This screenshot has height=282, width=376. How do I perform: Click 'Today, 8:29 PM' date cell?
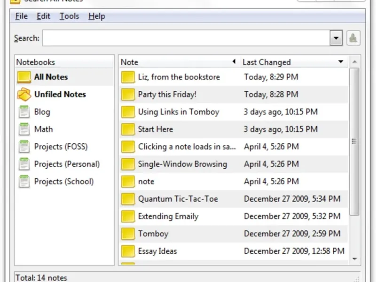[271, 77]
